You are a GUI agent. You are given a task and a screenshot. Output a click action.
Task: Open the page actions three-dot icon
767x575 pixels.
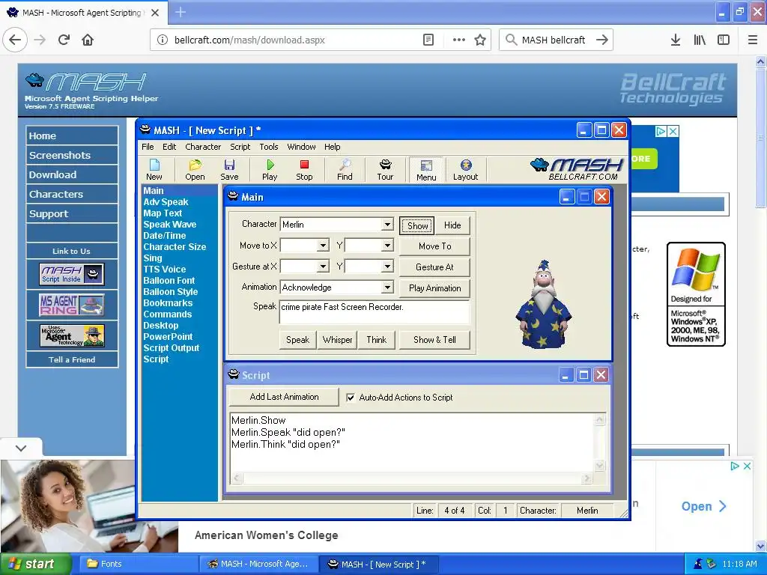click(x=459, y=40)
